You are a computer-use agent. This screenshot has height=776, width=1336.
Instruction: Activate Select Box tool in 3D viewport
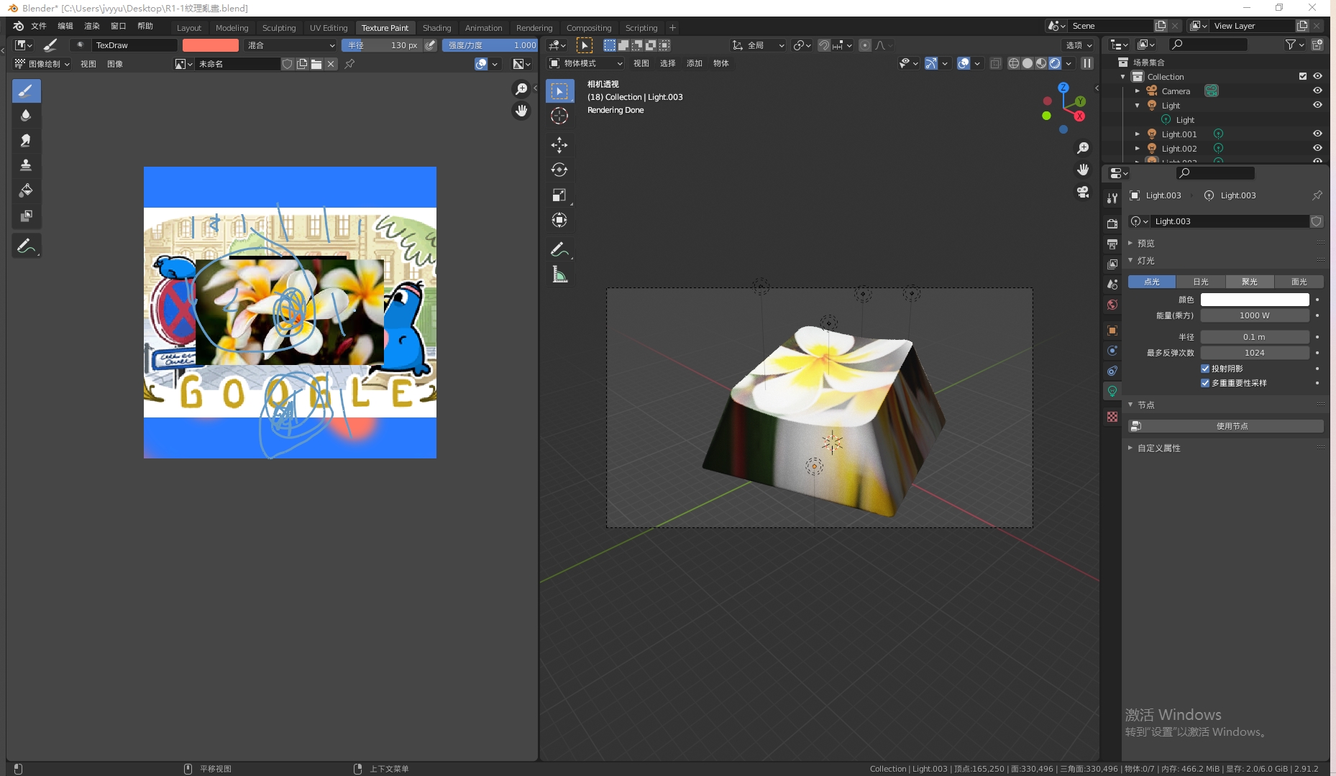click(x=559, y=91)
